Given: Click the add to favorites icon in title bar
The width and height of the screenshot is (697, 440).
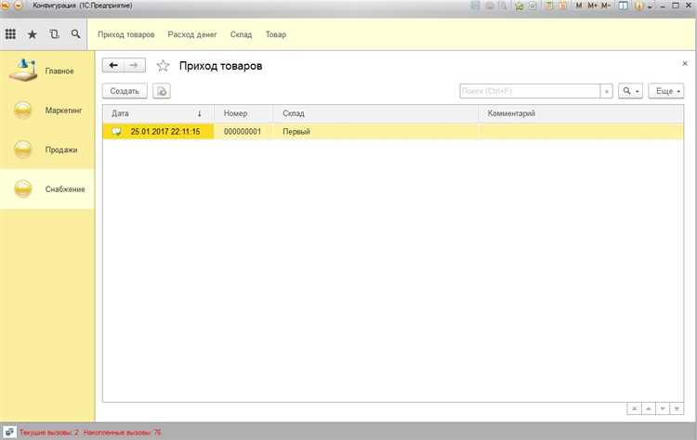Looking at the screenshot, I should [519, 6].
